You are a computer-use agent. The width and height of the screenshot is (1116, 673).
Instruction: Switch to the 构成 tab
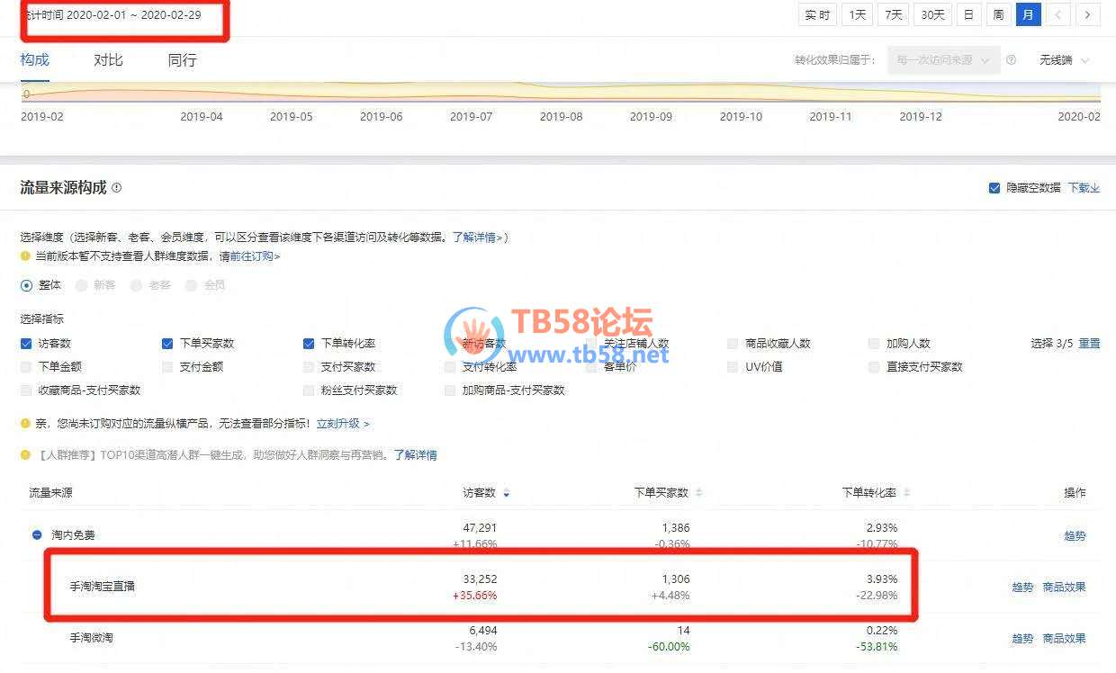[x=35, y=60]
